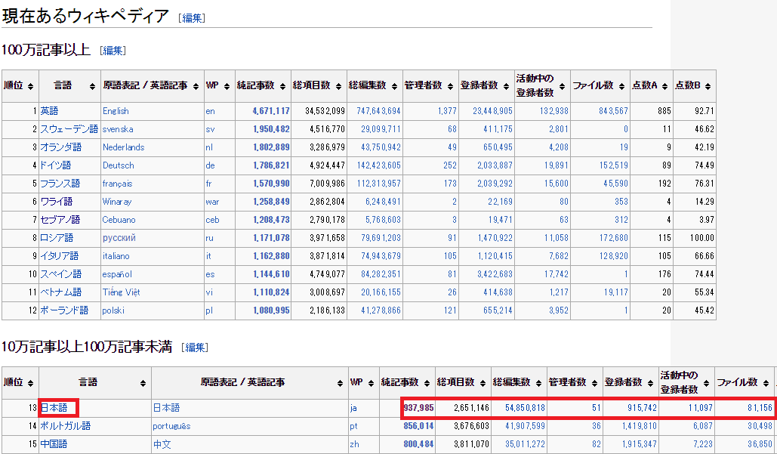
Task: Open the スペイン語 language article
Action: pyautogui.click(x=61, y=274)
